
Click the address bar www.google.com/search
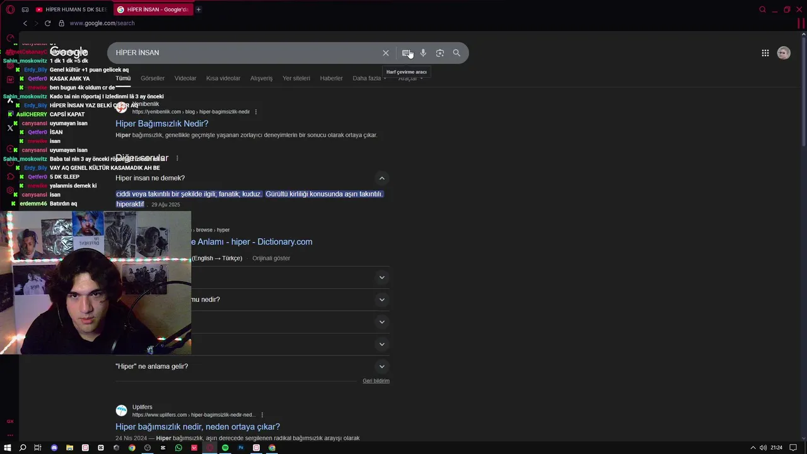tap(102, 23)
